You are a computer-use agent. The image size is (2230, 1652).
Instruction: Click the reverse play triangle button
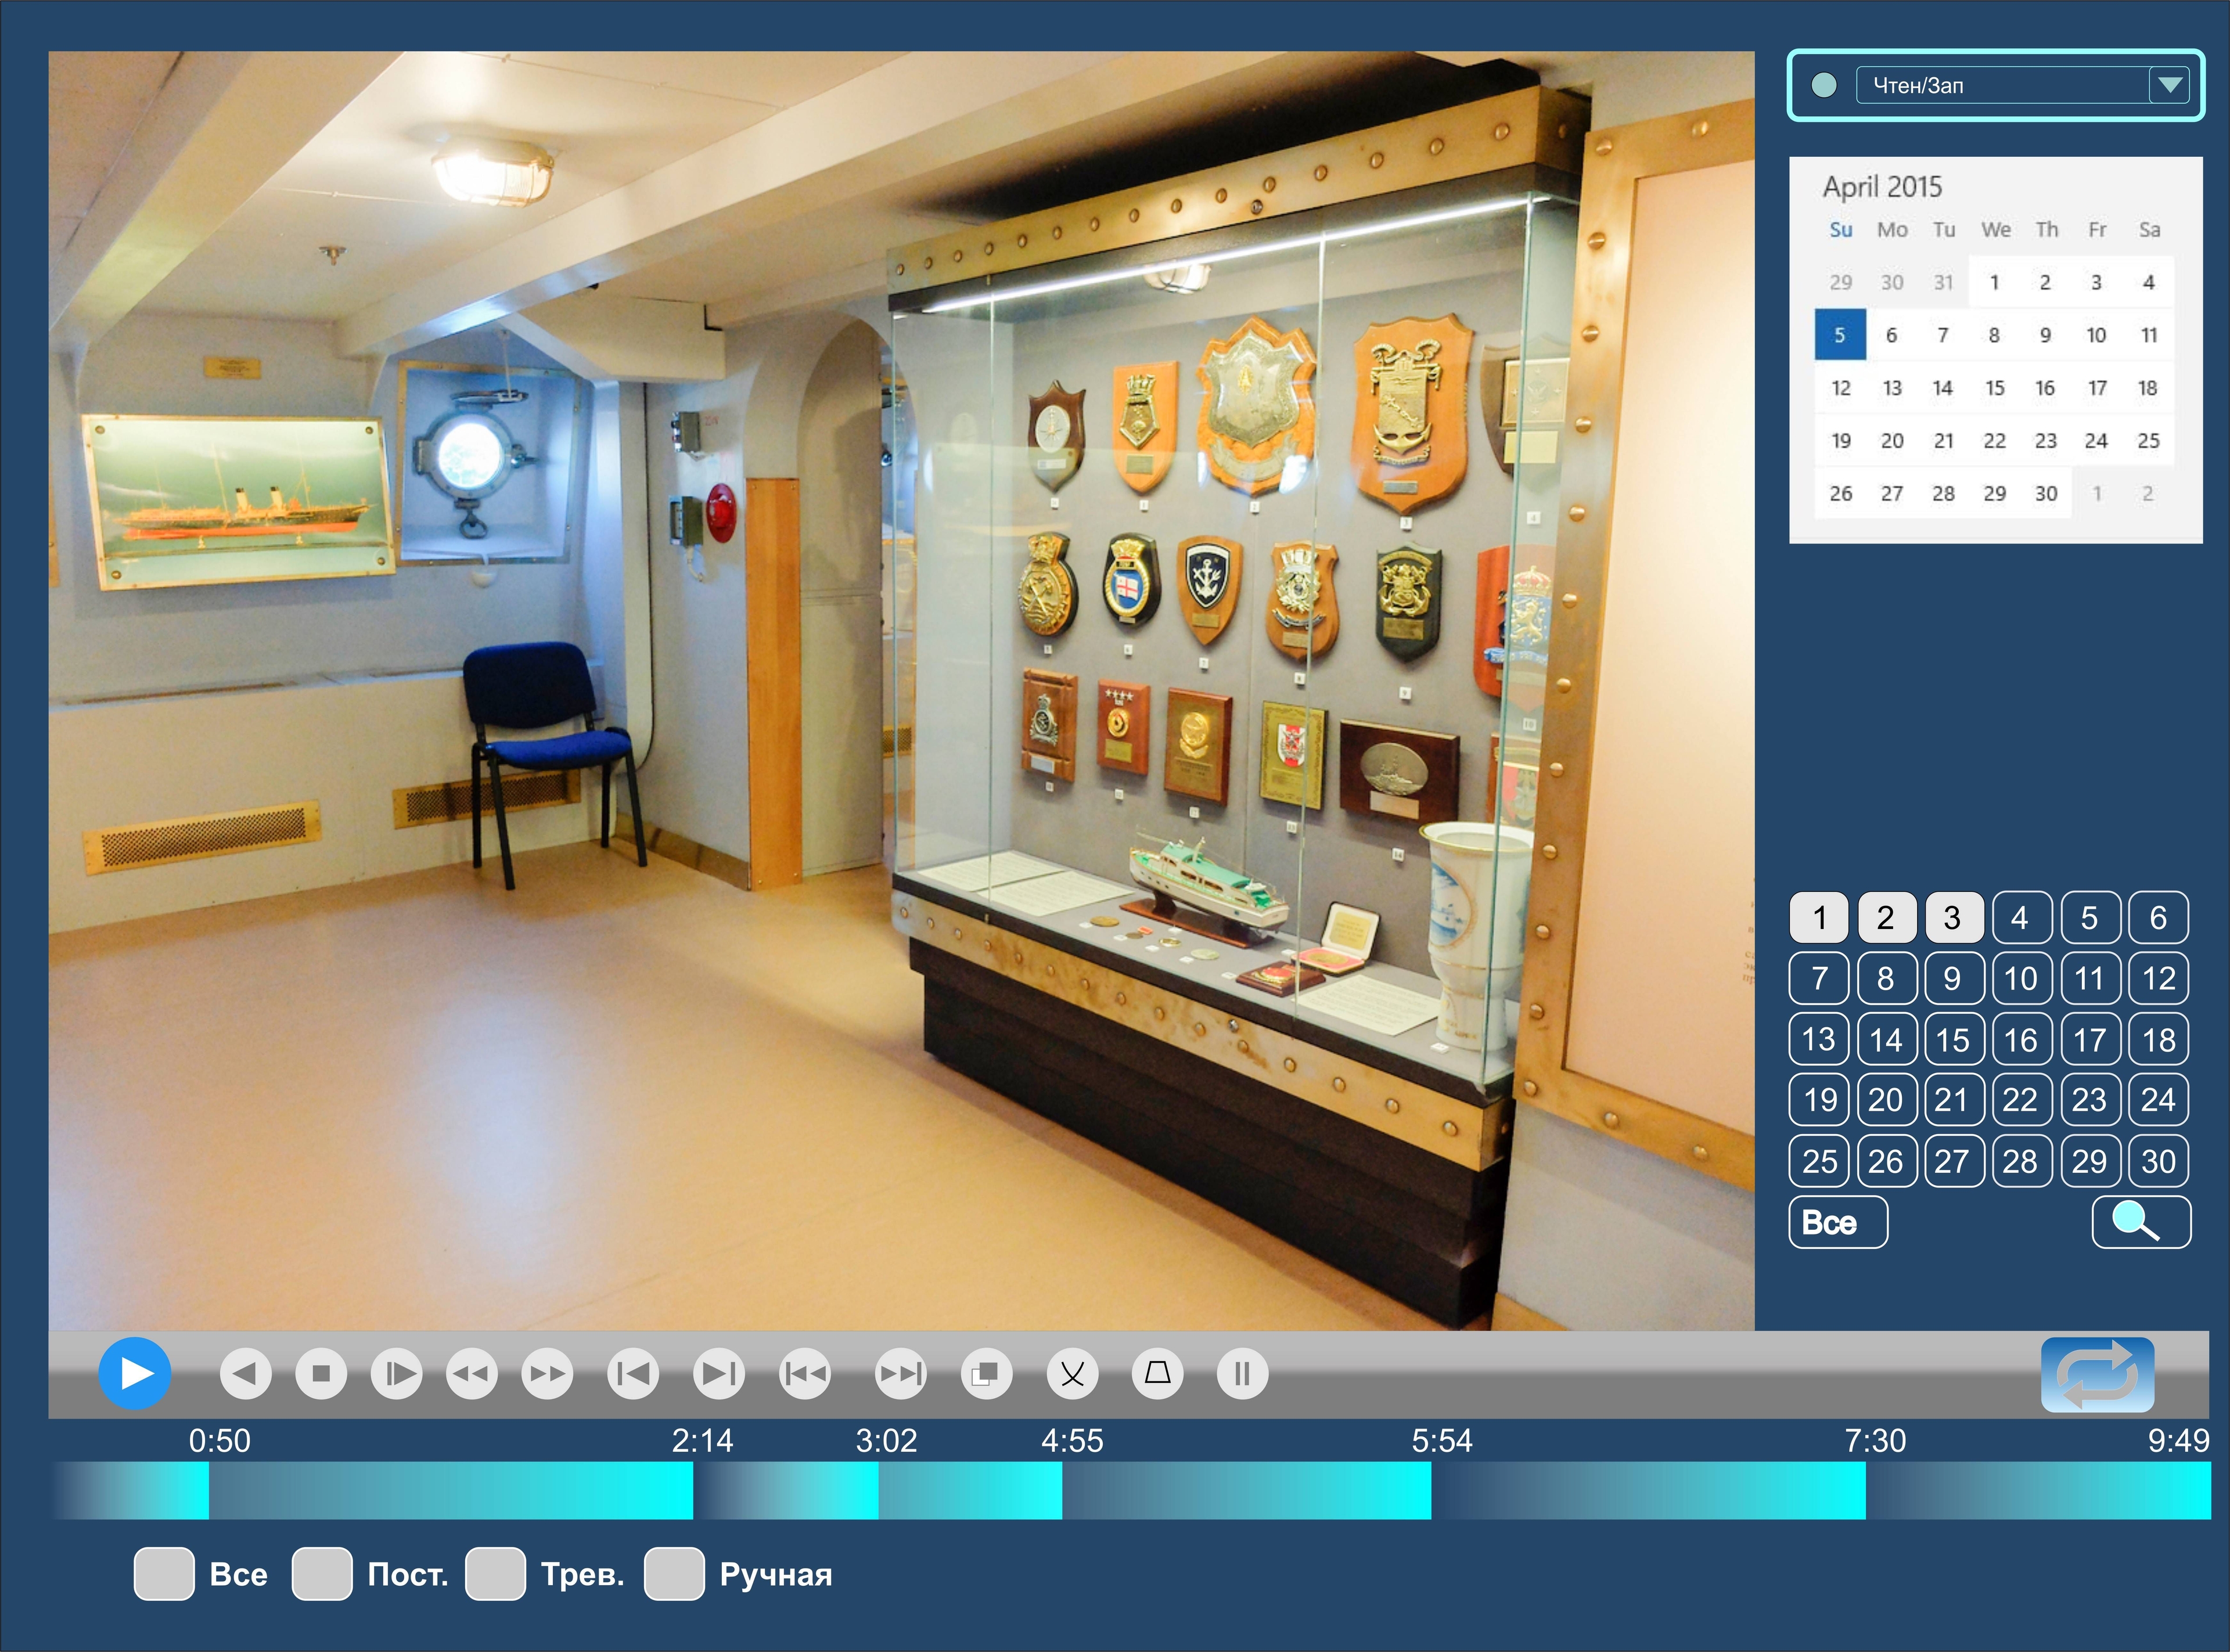(x=245, y=1373)
